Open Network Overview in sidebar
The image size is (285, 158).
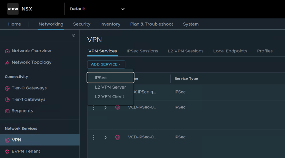coord(31,51)
